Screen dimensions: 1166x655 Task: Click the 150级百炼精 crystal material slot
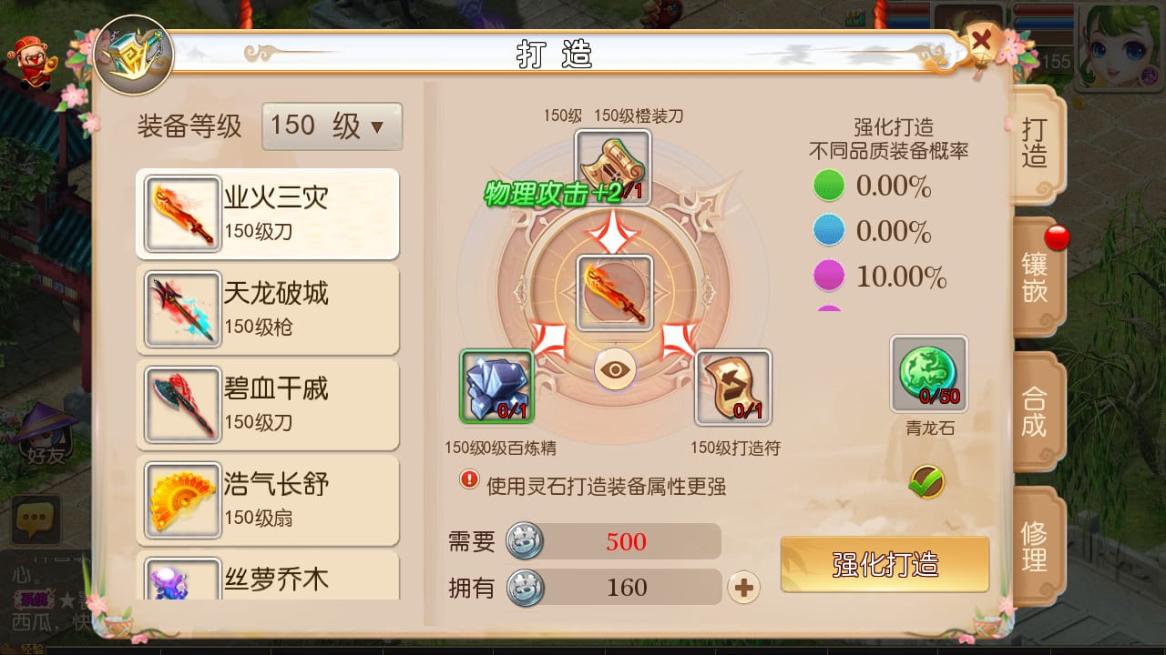pos(496,387)
